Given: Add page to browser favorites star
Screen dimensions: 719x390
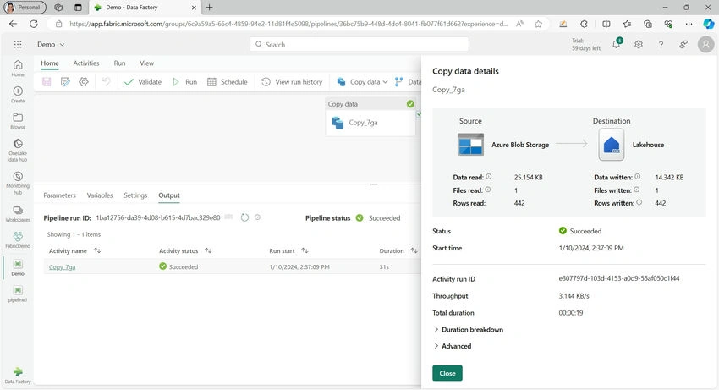Looking at the screenshot, I should coord(538,24).
